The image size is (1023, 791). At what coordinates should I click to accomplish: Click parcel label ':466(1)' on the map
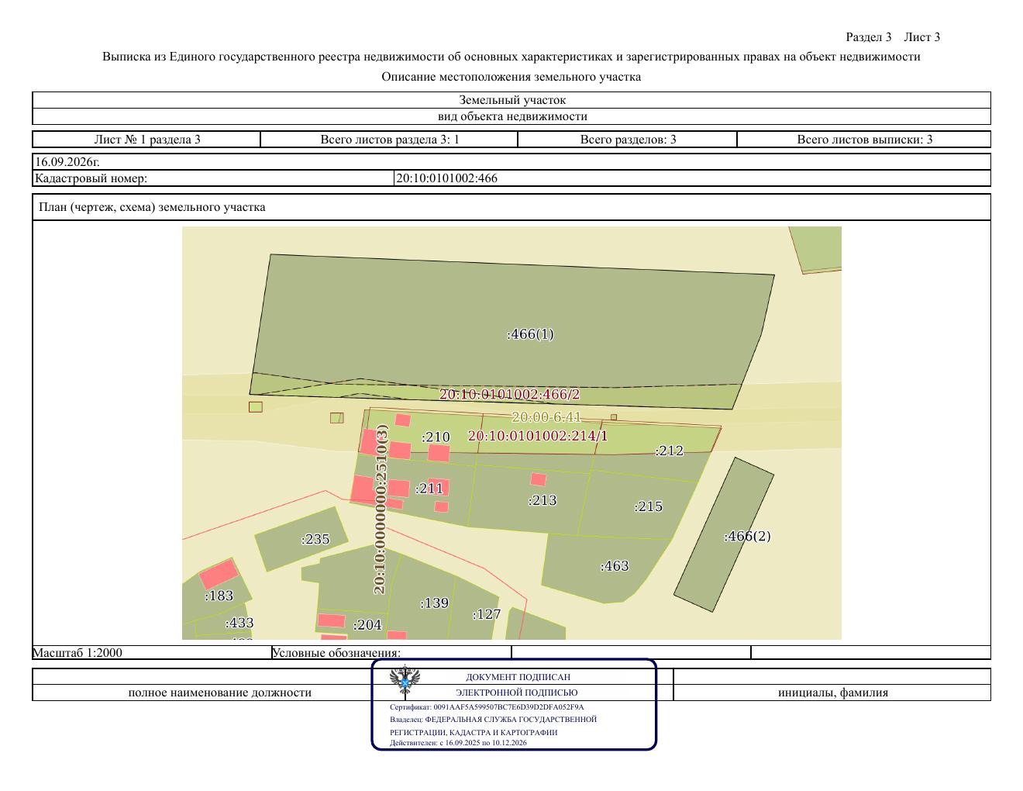[x=531, y=334]
